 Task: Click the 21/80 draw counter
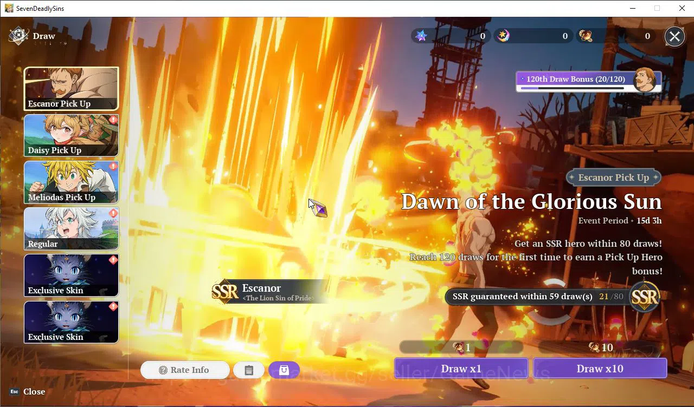pos(612,297)
